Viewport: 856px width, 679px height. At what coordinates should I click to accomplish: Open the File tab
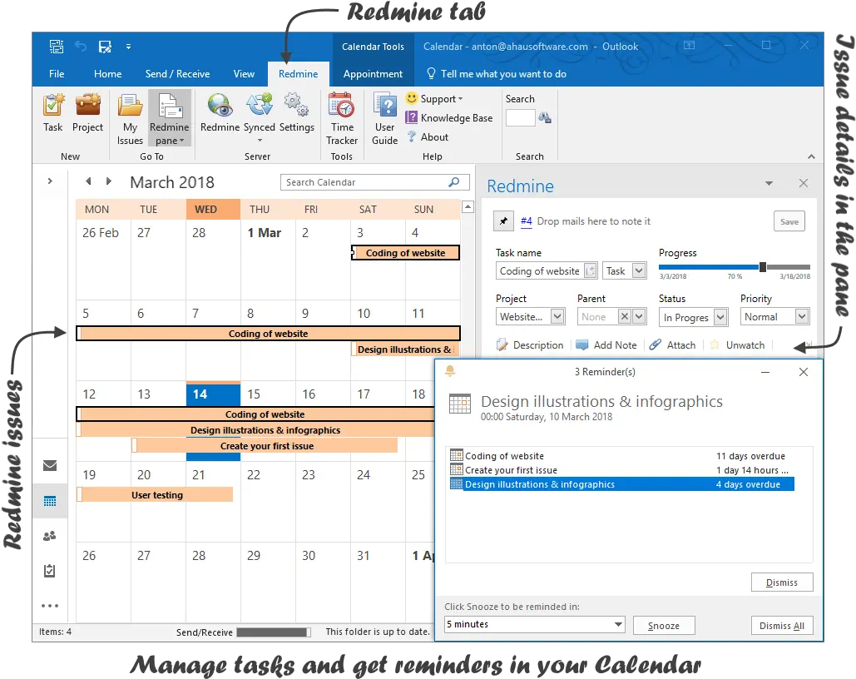57,74
